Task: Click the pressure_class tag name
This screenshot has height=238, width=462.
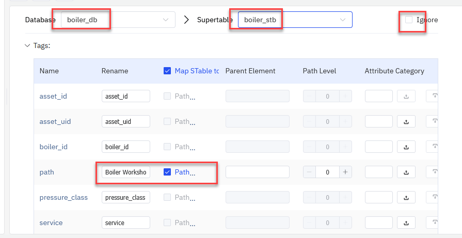Action: 63,197
